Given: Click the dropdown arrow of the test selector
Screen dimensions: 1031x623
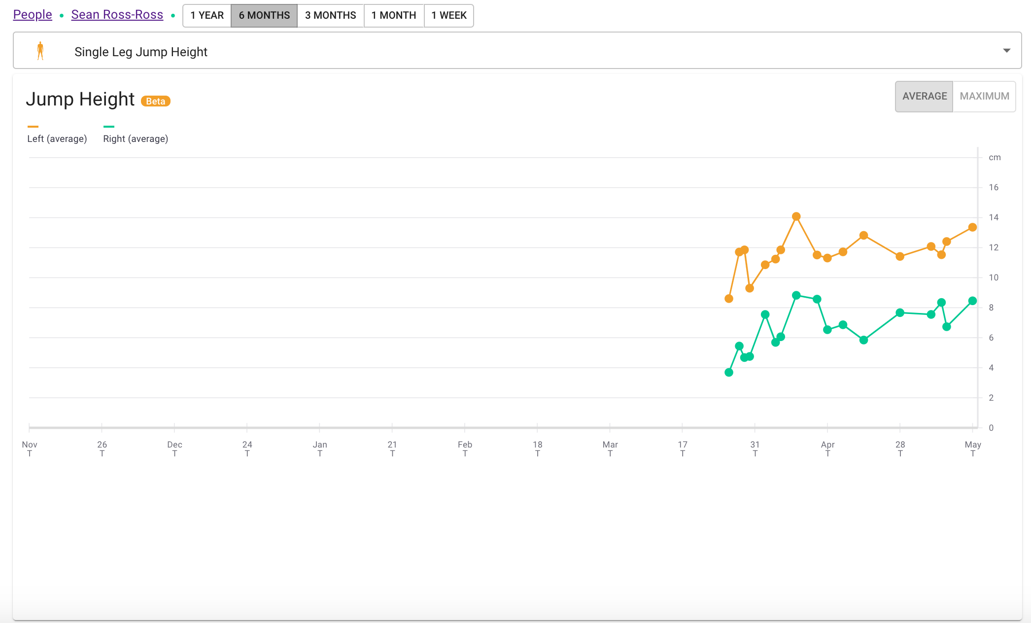Looking at the screenshot, I should point(1006,51).
